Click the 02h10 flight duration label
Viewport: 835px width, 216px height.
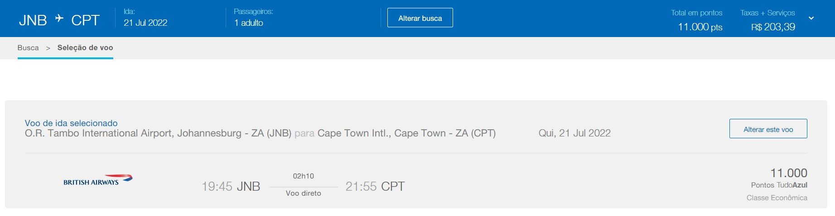pos(304,176)
